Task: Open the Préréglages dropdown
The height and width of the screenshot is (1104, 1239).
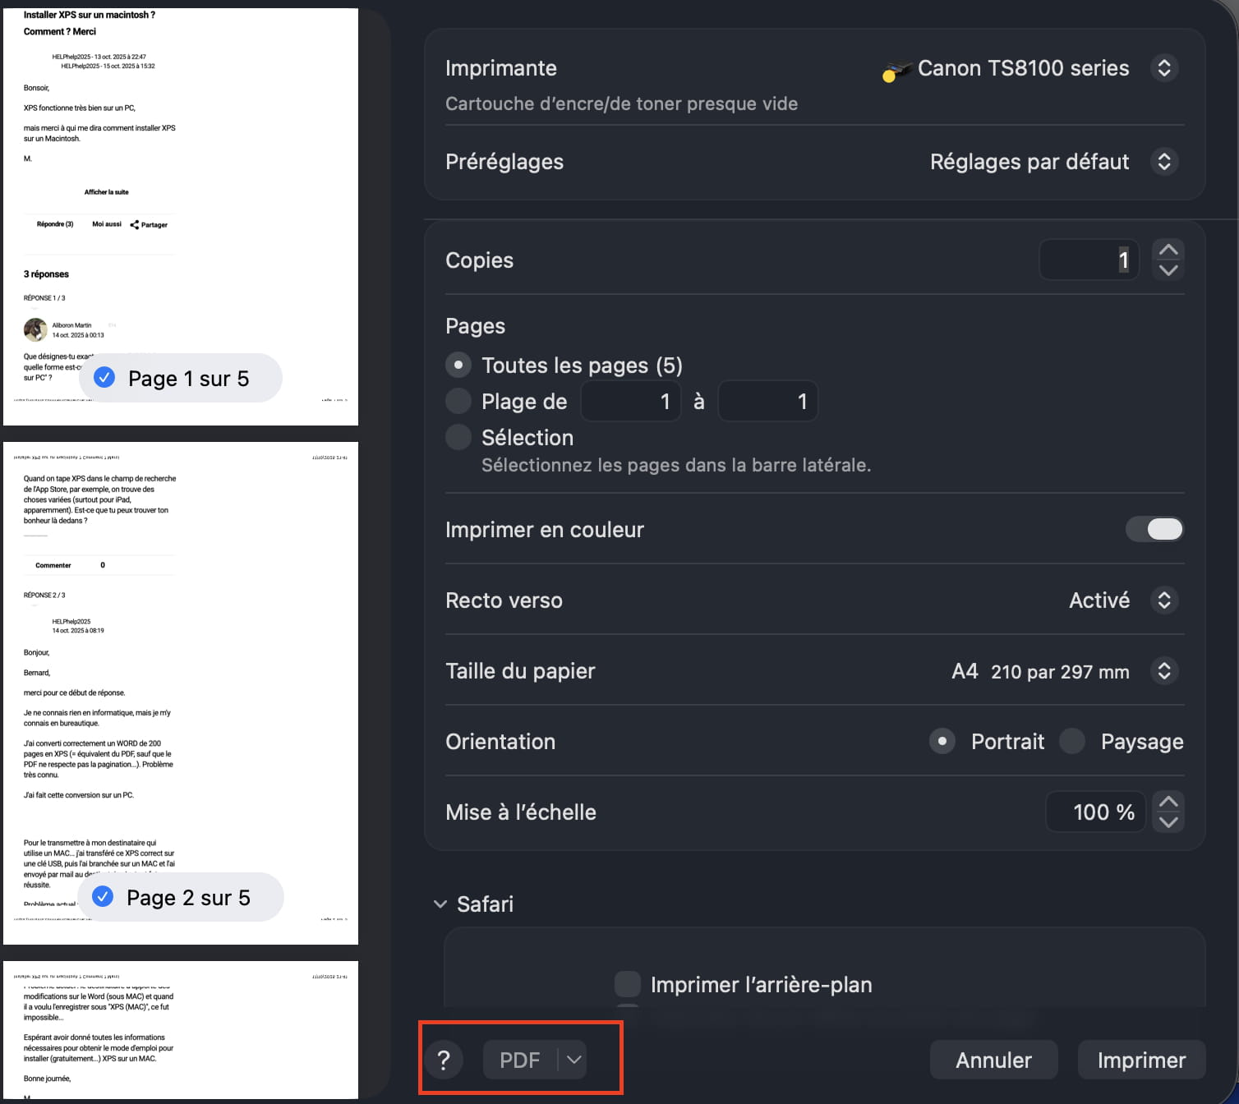Action: [1163, 162]
